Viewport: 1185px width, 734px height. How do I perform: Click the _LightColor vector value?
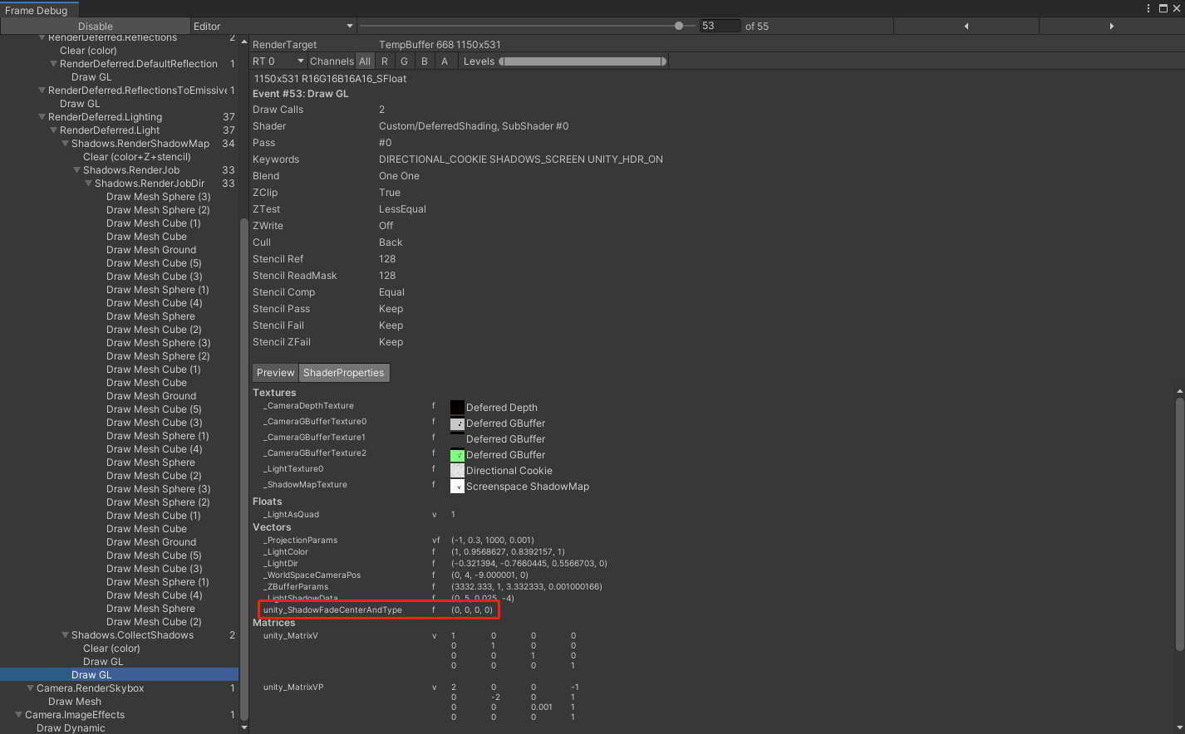click(x=508, y=552)
